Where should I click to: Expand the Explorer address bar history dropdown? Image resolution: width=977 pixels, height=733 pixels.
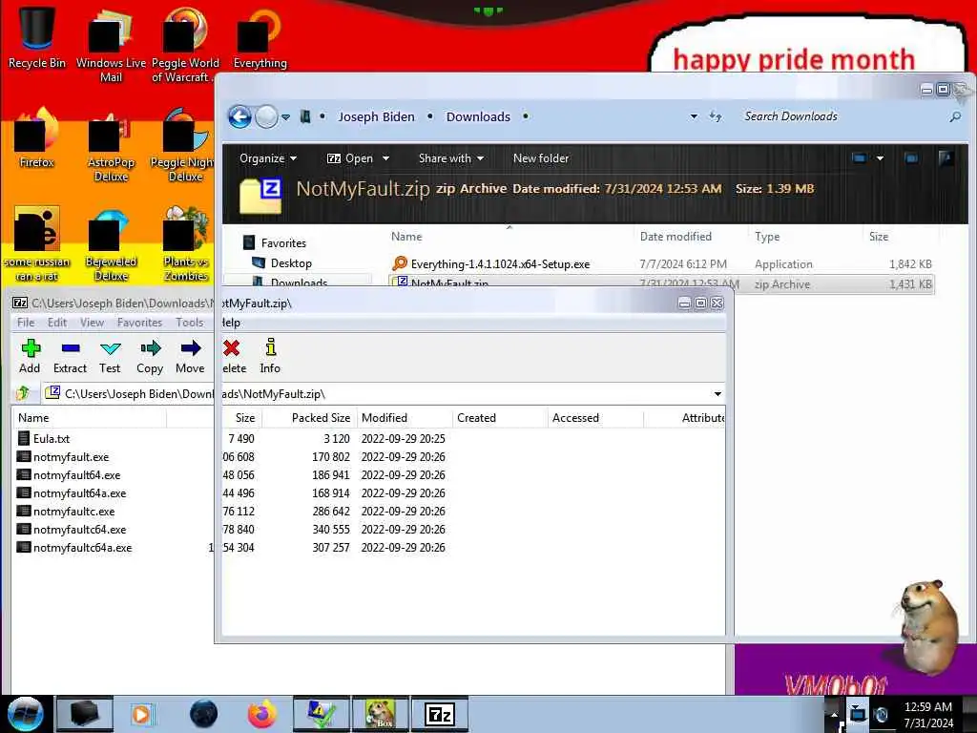pos(694,116)
